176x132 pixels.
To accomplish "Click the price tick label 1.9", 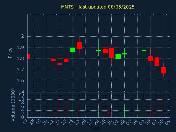I will pyautogui.click(x=20, y=48).
